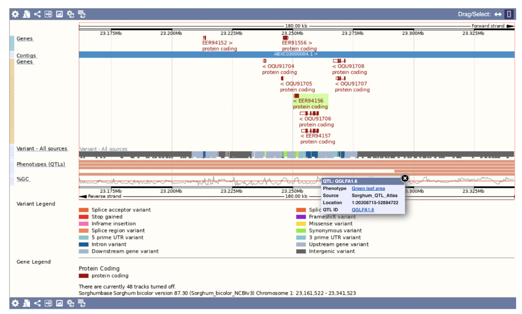Switch Drag/Select mode to select rectangle
The image size is (522, 314).
tap(509, 14)
